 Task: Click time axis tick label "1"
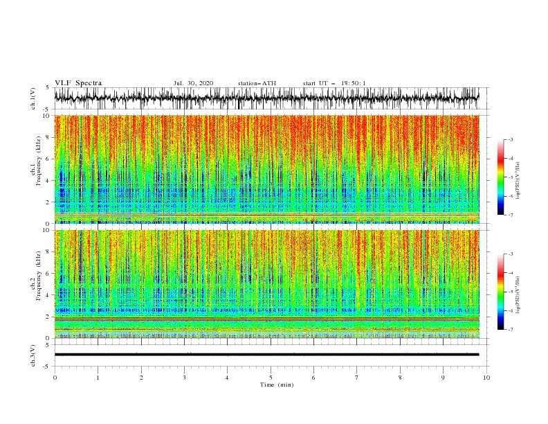98,378
